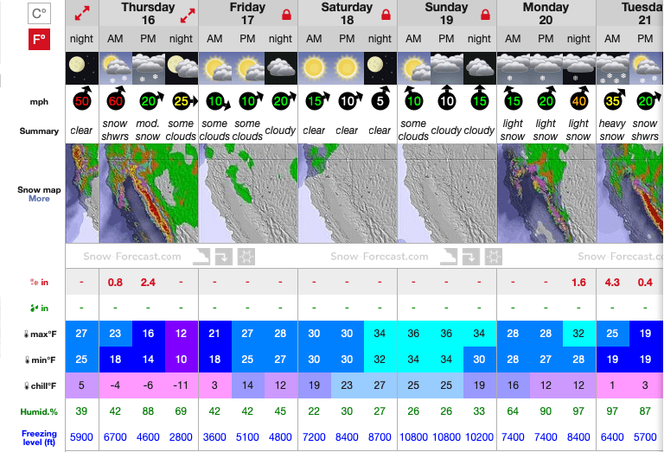Click Thursday PM moderate snow weather icon
This screenshot has height=452, width=664.
[x=148, y=68]
